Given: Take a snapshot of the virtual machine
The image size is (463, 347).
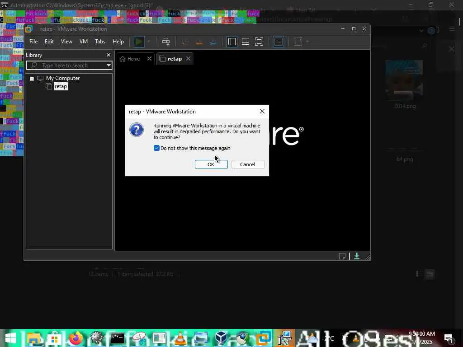Looking at the screenshot, I should (185, 42).
